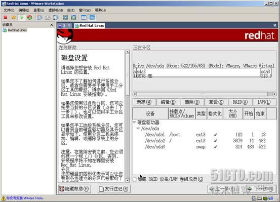
Task: Click the yellow Suspend toolbar icon
Action: (x=13, y=17)
